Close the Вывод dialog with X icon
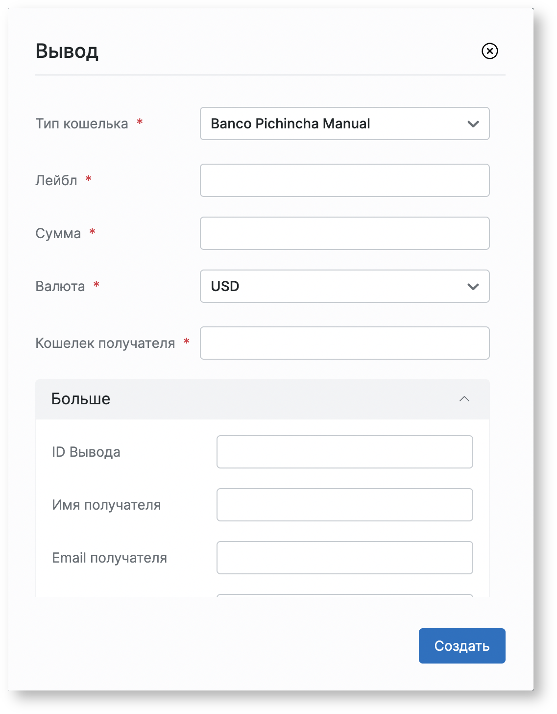The height and width of the screenshot is (714, 557). (x=489, y=51)
